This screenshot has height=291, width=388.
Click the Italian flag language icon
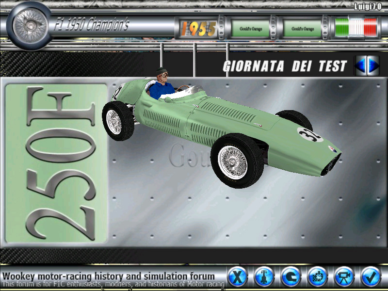pos(356,27)
